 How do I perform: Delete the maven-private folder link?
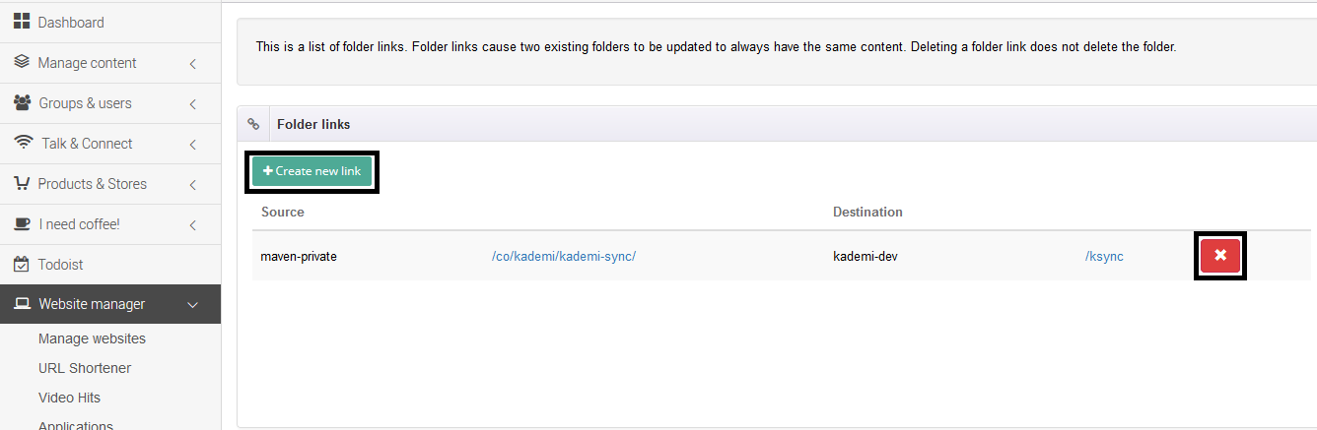click(1220, 256)
